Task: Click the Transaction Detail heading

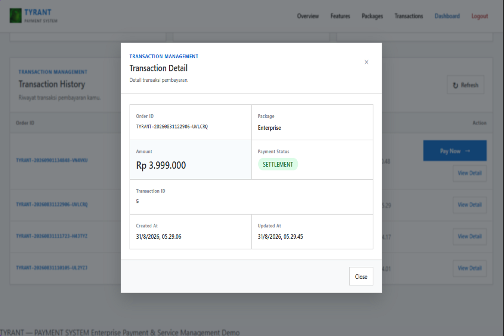Action: (158, 68)
